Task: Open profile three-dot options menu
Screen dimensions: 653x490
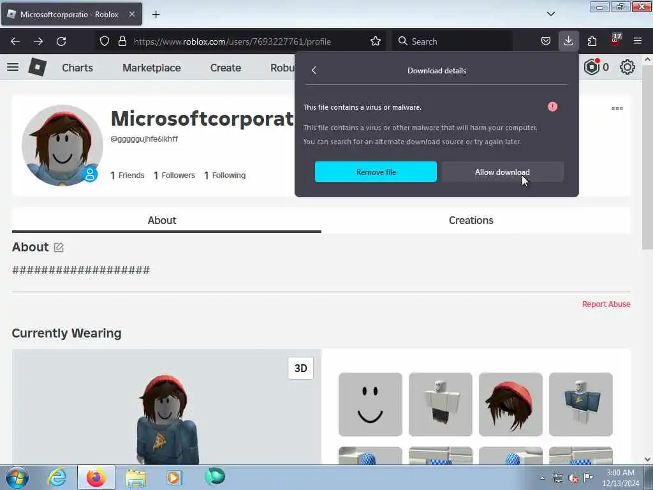Action: pyautogui.click(x=617, y=108)
